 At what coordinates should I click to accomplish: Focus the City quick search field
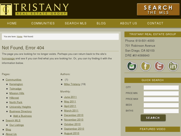coord(161,88)
